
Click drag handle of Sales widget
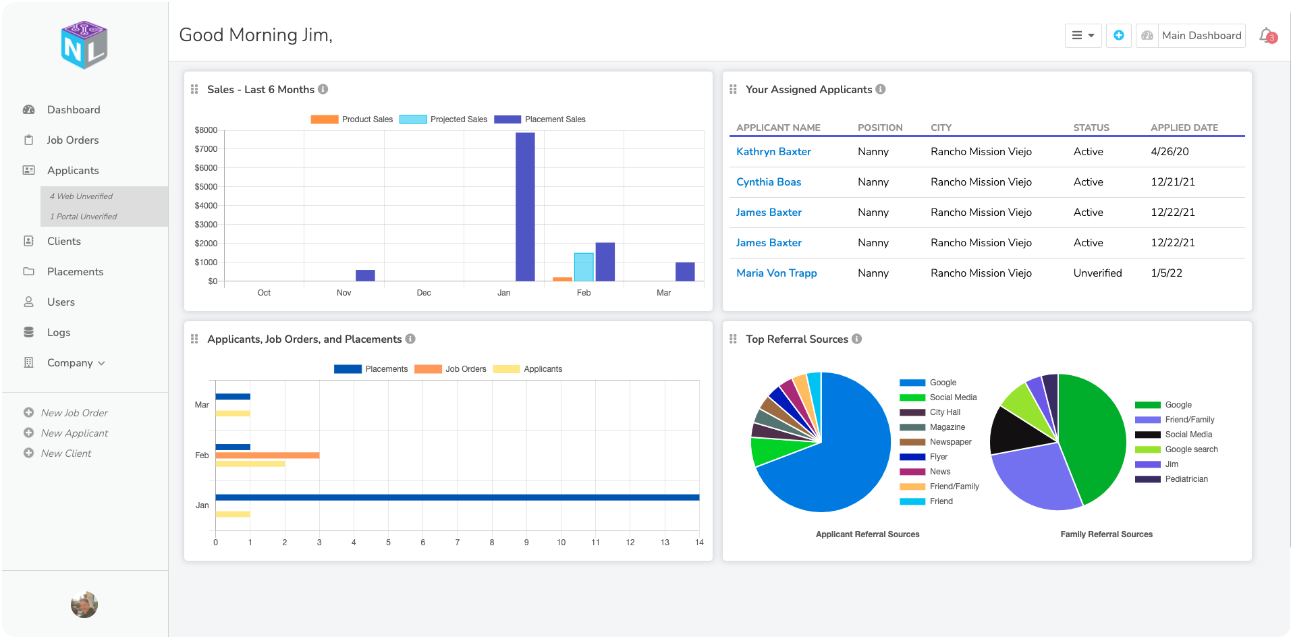pyautogui.click(x=194, y=89)
